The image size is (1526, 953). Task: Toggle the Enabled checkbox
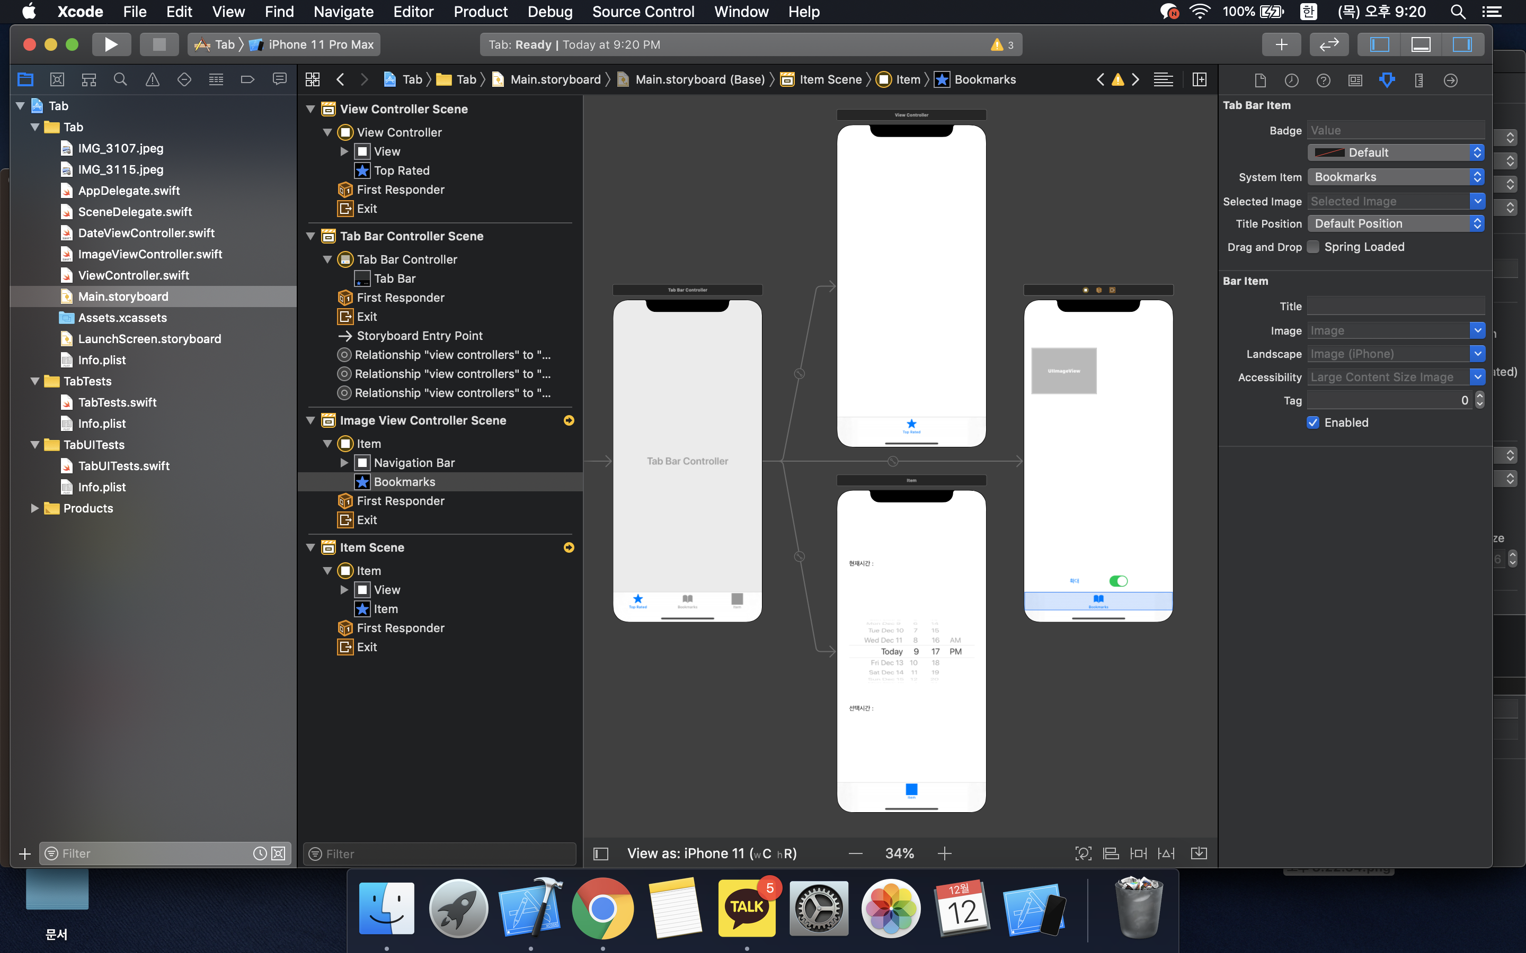click(x=1314, y=422)
